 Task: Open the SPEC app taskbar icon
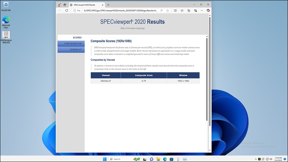pos(178,159)
